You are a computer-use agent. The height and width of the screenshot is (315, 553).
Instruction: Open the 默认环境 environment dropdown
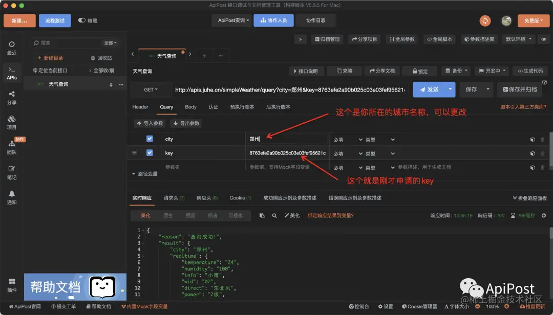[518, 39]
